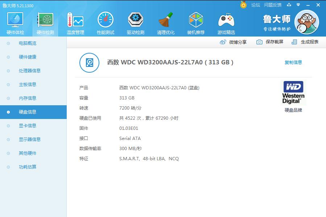Capture screen with 保存截屏 camera icon

click(x=259, y=42)
